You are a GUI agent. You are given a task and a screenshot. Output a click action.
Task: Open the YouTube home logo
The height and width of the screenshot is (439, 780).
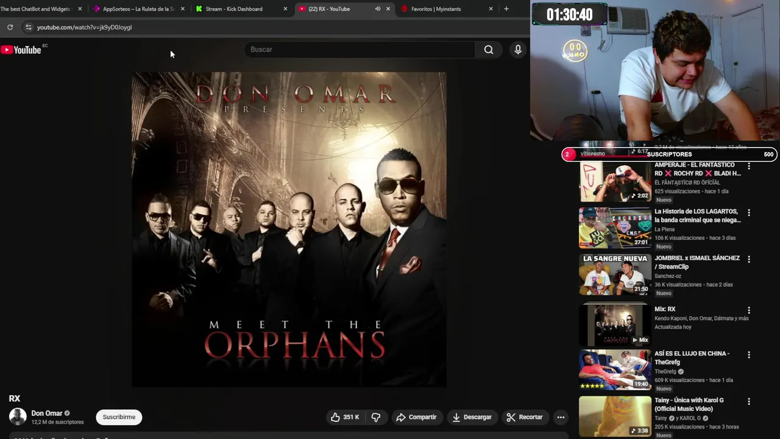(x=21, y=50)
